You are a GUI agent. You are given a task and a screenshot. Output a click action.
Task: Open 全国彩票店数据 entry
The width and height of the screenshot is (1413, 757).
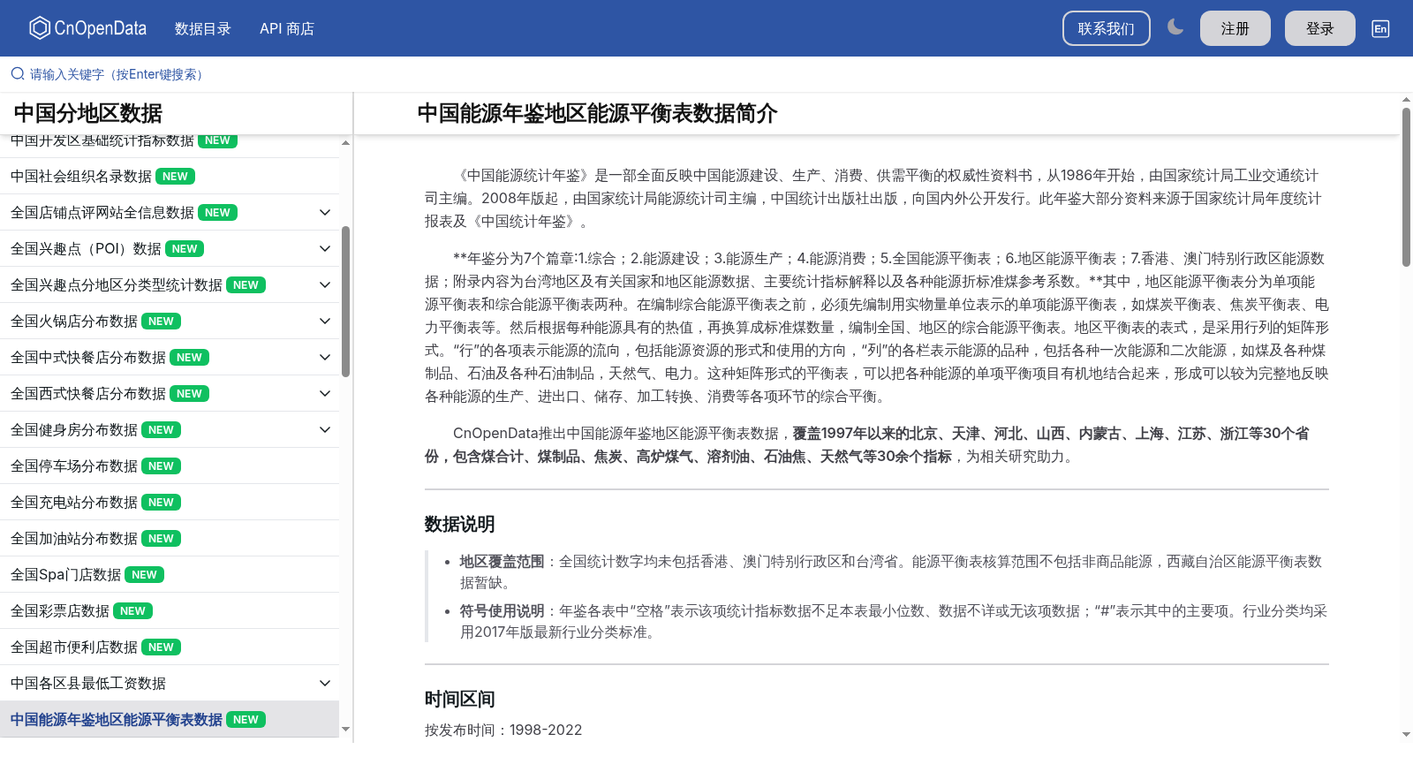(x=170, y=610)
